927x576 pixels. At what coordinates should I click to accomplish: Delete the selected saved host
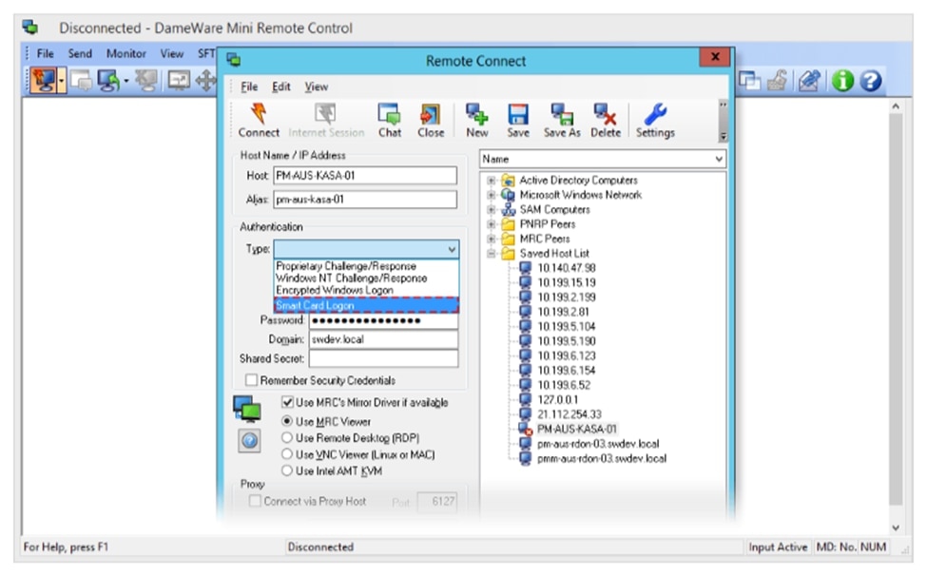tap(606, 121)
